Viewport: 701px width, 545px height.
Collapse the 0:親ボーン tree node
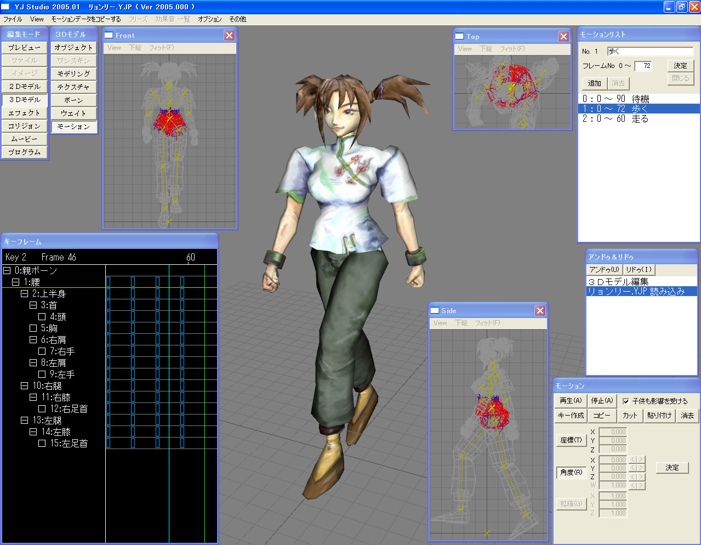click(x=7, y=270)
